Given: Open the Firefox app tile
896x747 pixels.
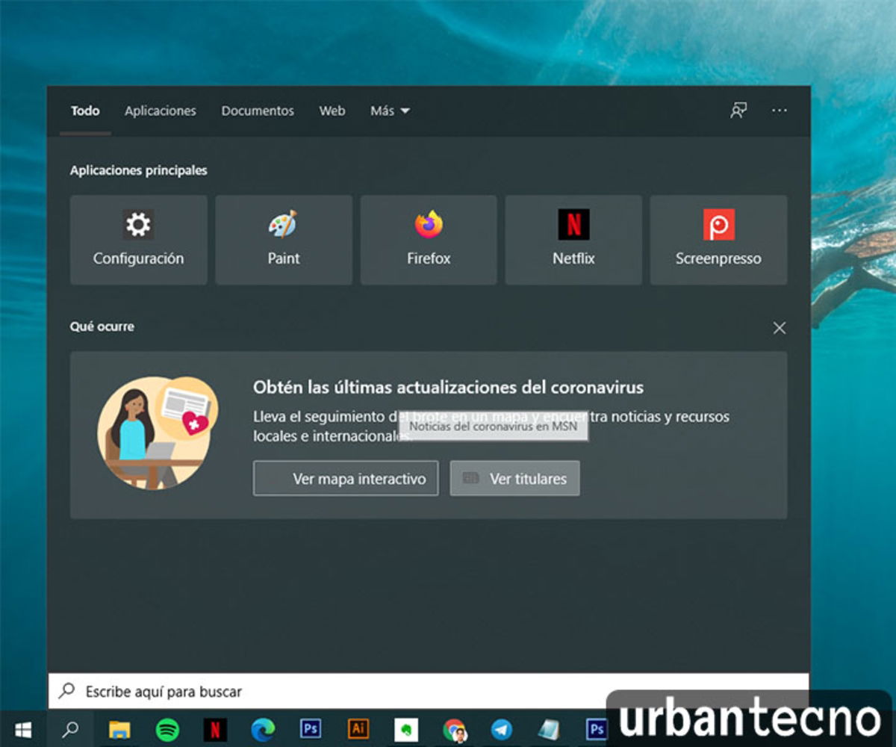Looking at the screenshot, I should point(428,239).
